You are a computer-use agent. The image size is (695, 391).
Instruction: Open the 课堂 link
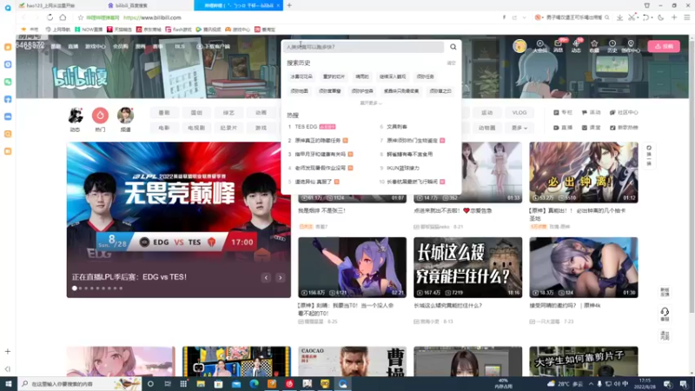[591, 128]
